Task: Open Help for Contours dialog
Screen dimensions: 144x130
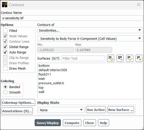Action: pos(103,123)
